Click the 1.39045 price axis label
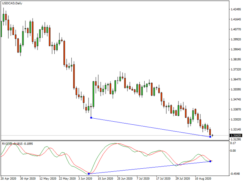The width and height of the screenshot is (243, 182). click(236, 49)
